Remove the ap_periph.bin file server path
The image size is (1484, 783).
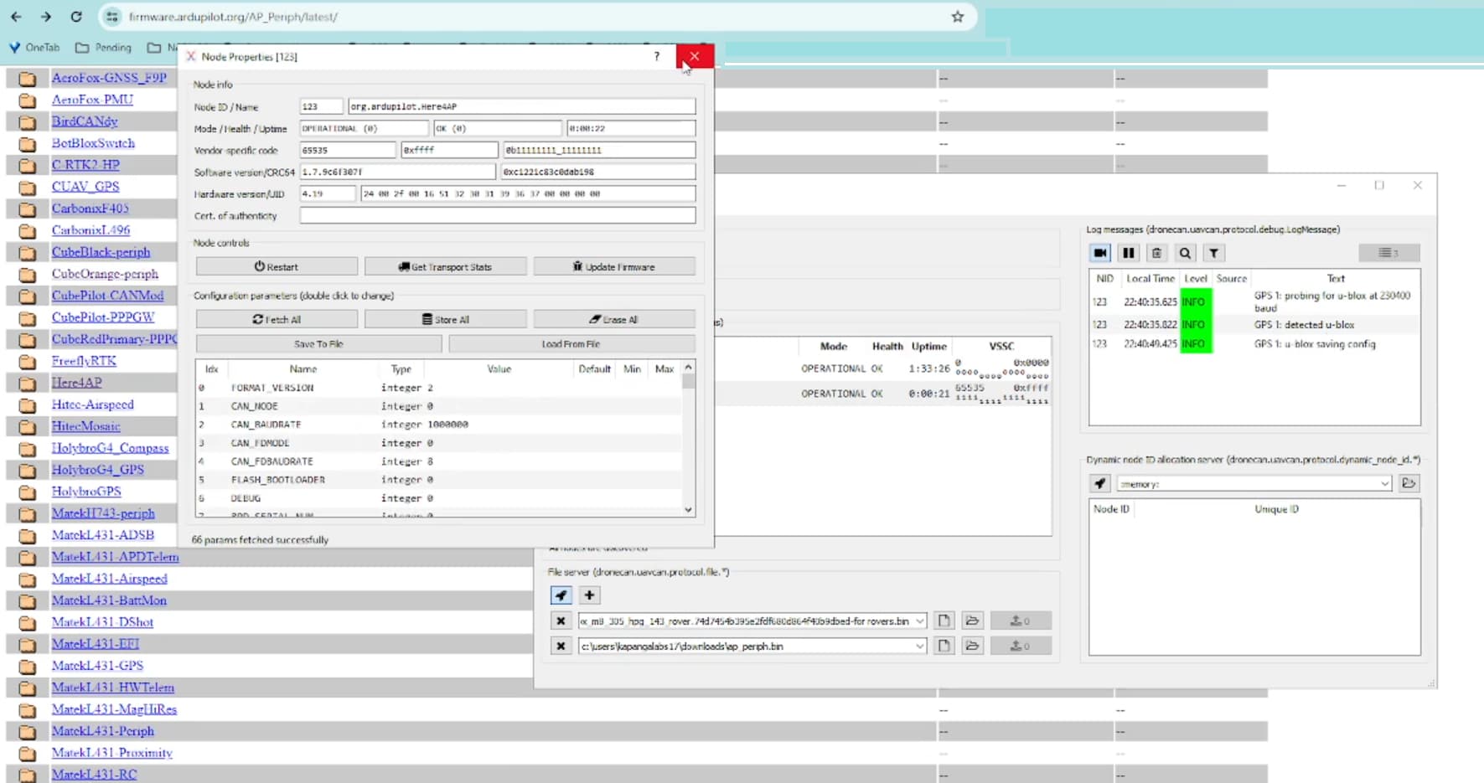coord(561,646)
